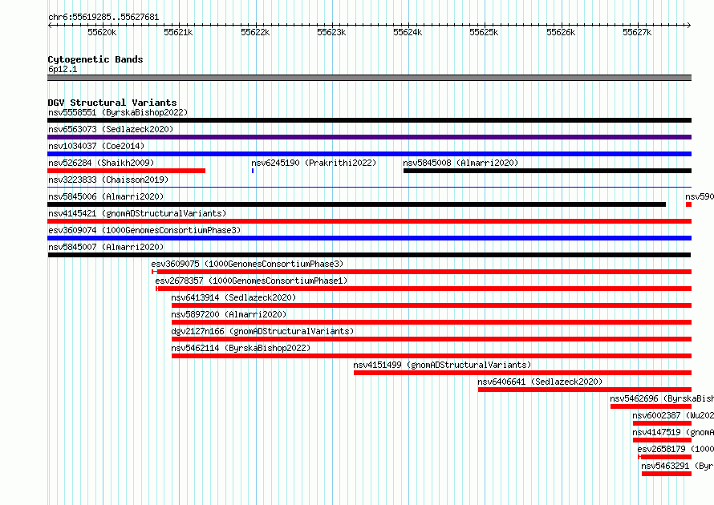Screen dimensions: 714x505
Task: Open nsv4147519 variant label
Action: point(673,432)
